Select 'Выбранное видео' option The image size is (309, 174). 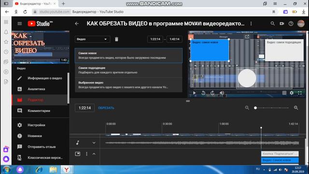[128, 85]
